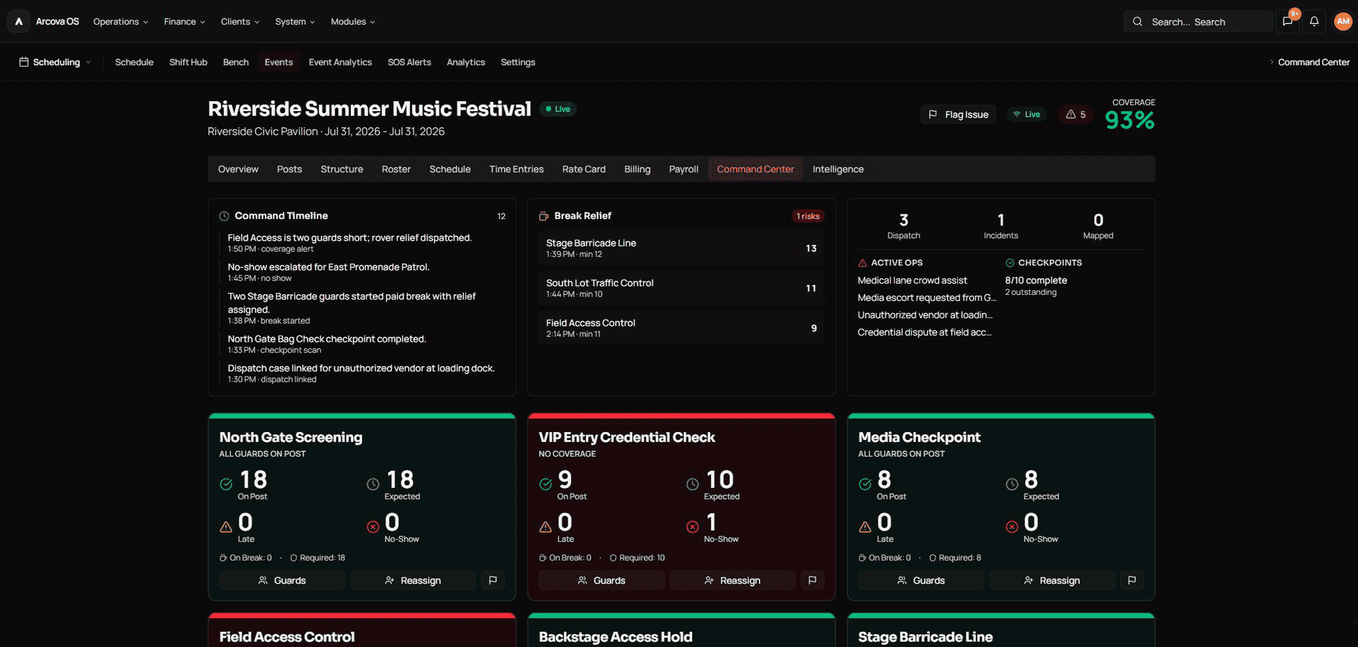
Task: Click the alerts warning badge showing 5
Action: [x=1075, y=114]
